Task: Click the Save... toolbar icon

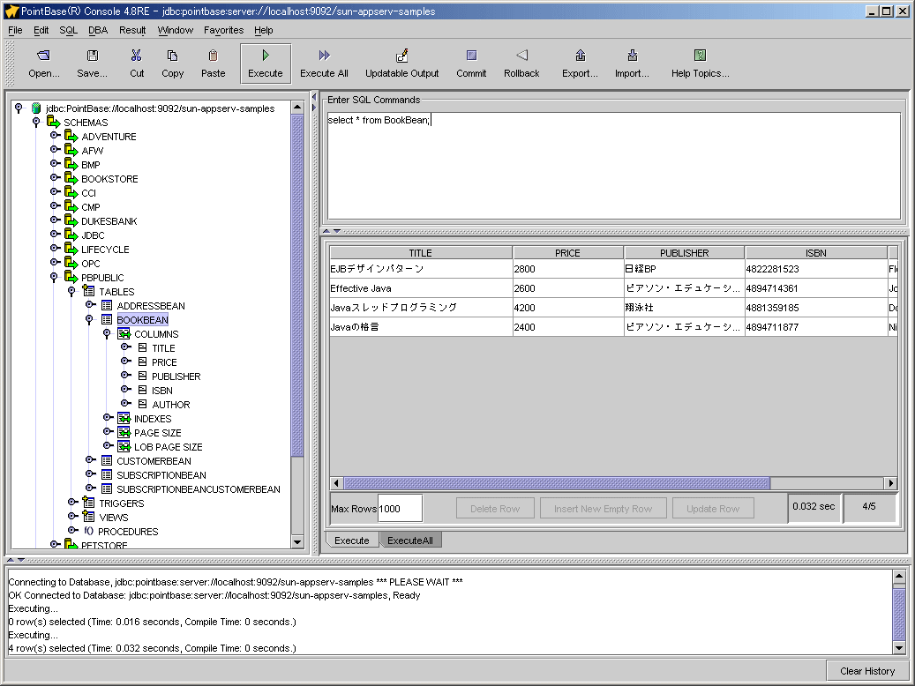Action: click(x=92, y=56)
